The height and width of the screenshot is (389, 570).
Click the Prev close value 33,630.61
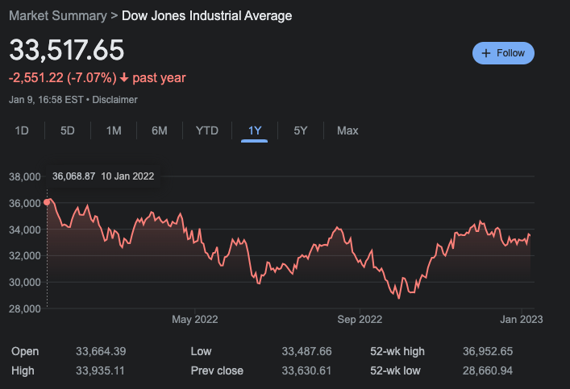coord(306,370)
